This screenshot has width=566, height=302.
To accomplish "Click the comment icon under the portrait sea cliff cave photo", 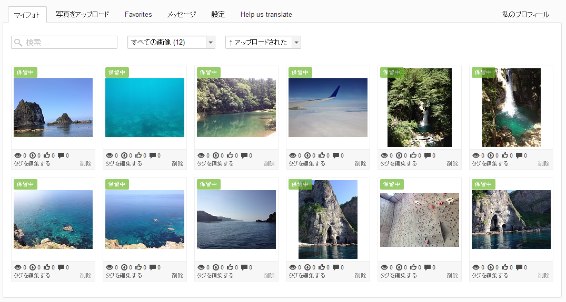I will point(336,267).
